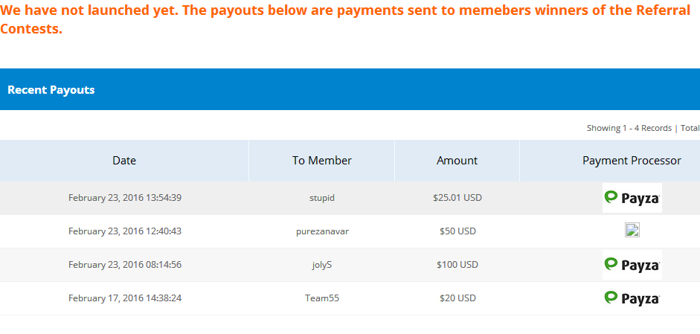700x334 pixels.
Task: Click date February 17, 2016 14:38:24
Action: coord(124,298)
